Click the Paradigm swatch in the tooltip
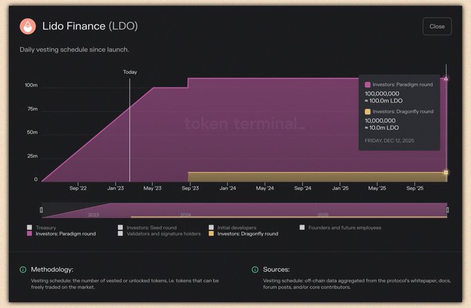Screen dimensions: 471x308 (368, 84)
